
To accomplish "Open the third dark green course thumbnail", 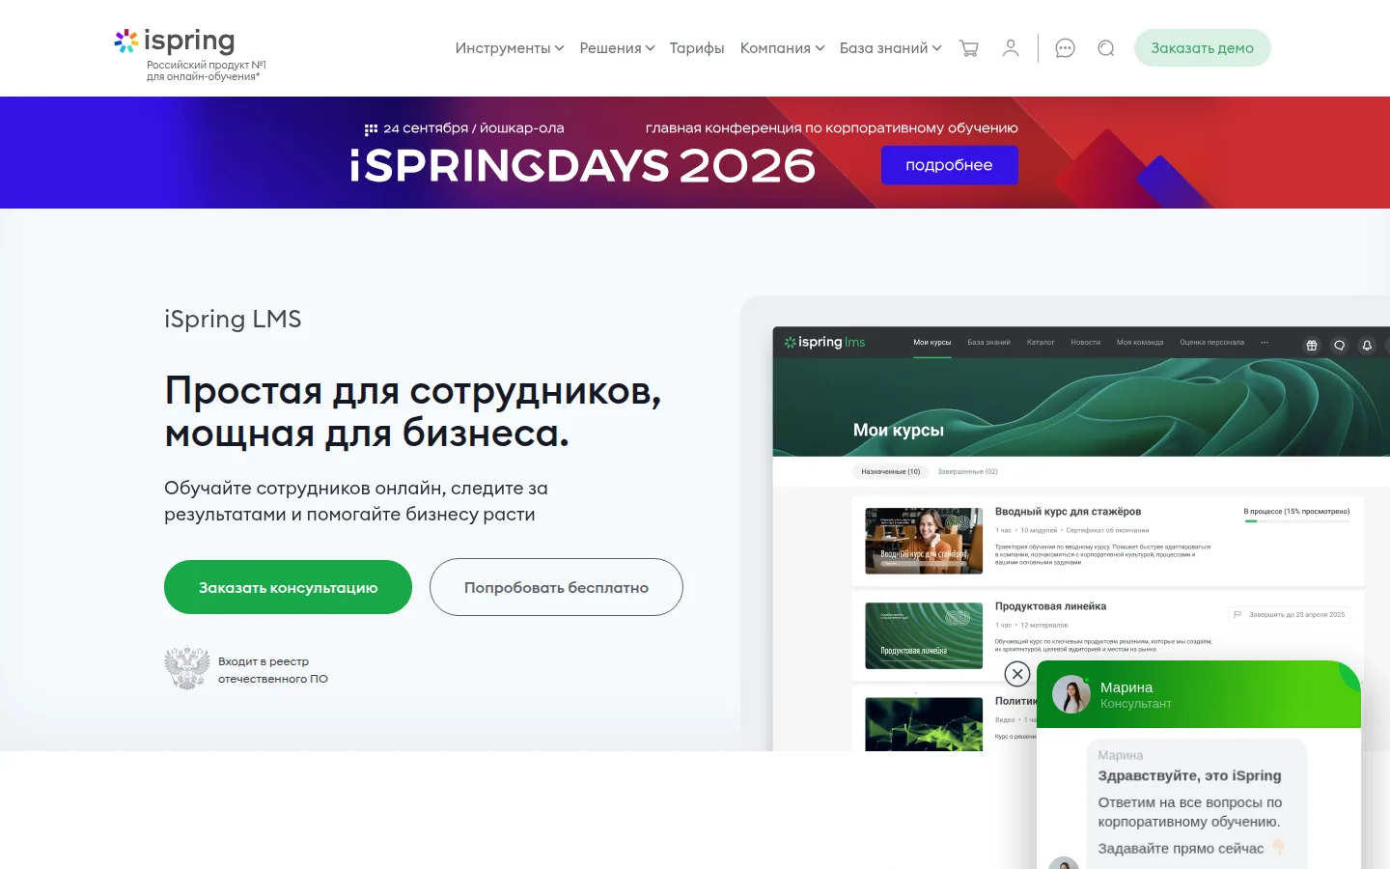I will click(x=924, y=724).
